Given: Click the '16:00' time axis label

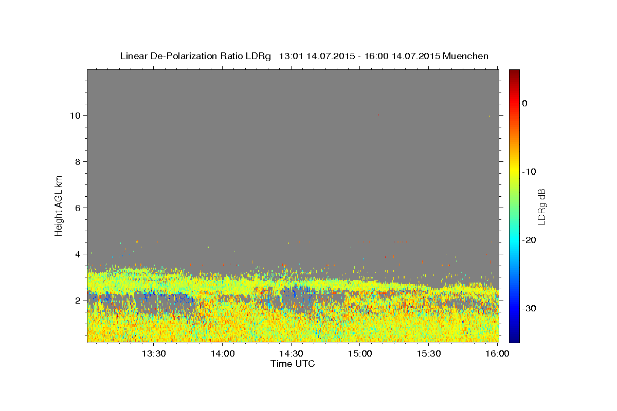Looking at the screenshot, I should 497,354.
